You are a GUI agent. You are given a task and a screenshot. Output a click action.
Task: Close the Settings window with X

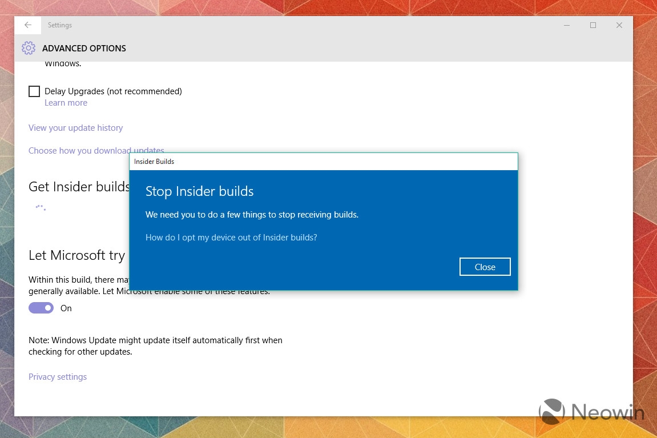pos(619,25)
